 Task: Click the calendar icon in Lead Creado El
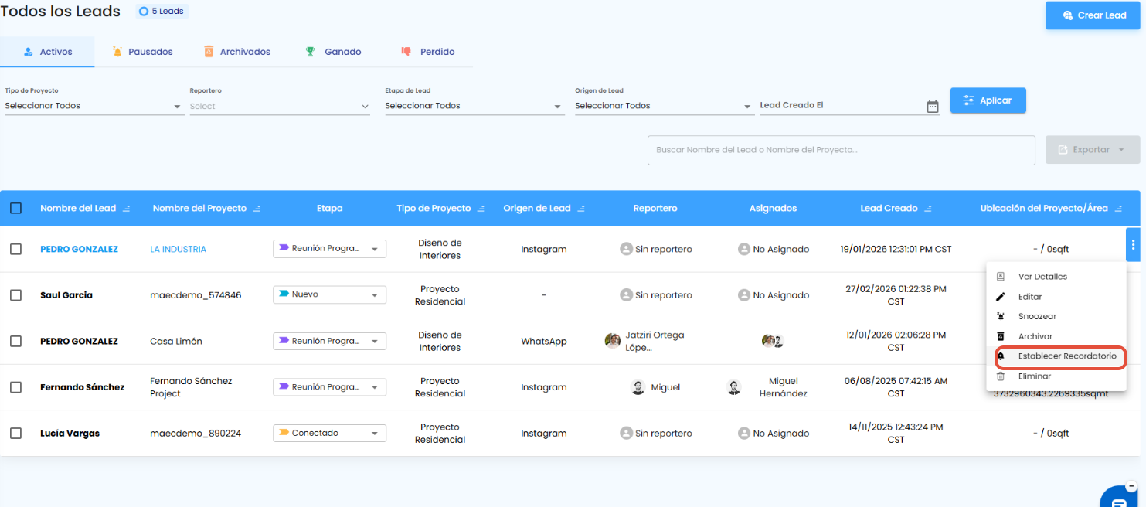pyautogui.click(x=933, y=107)
